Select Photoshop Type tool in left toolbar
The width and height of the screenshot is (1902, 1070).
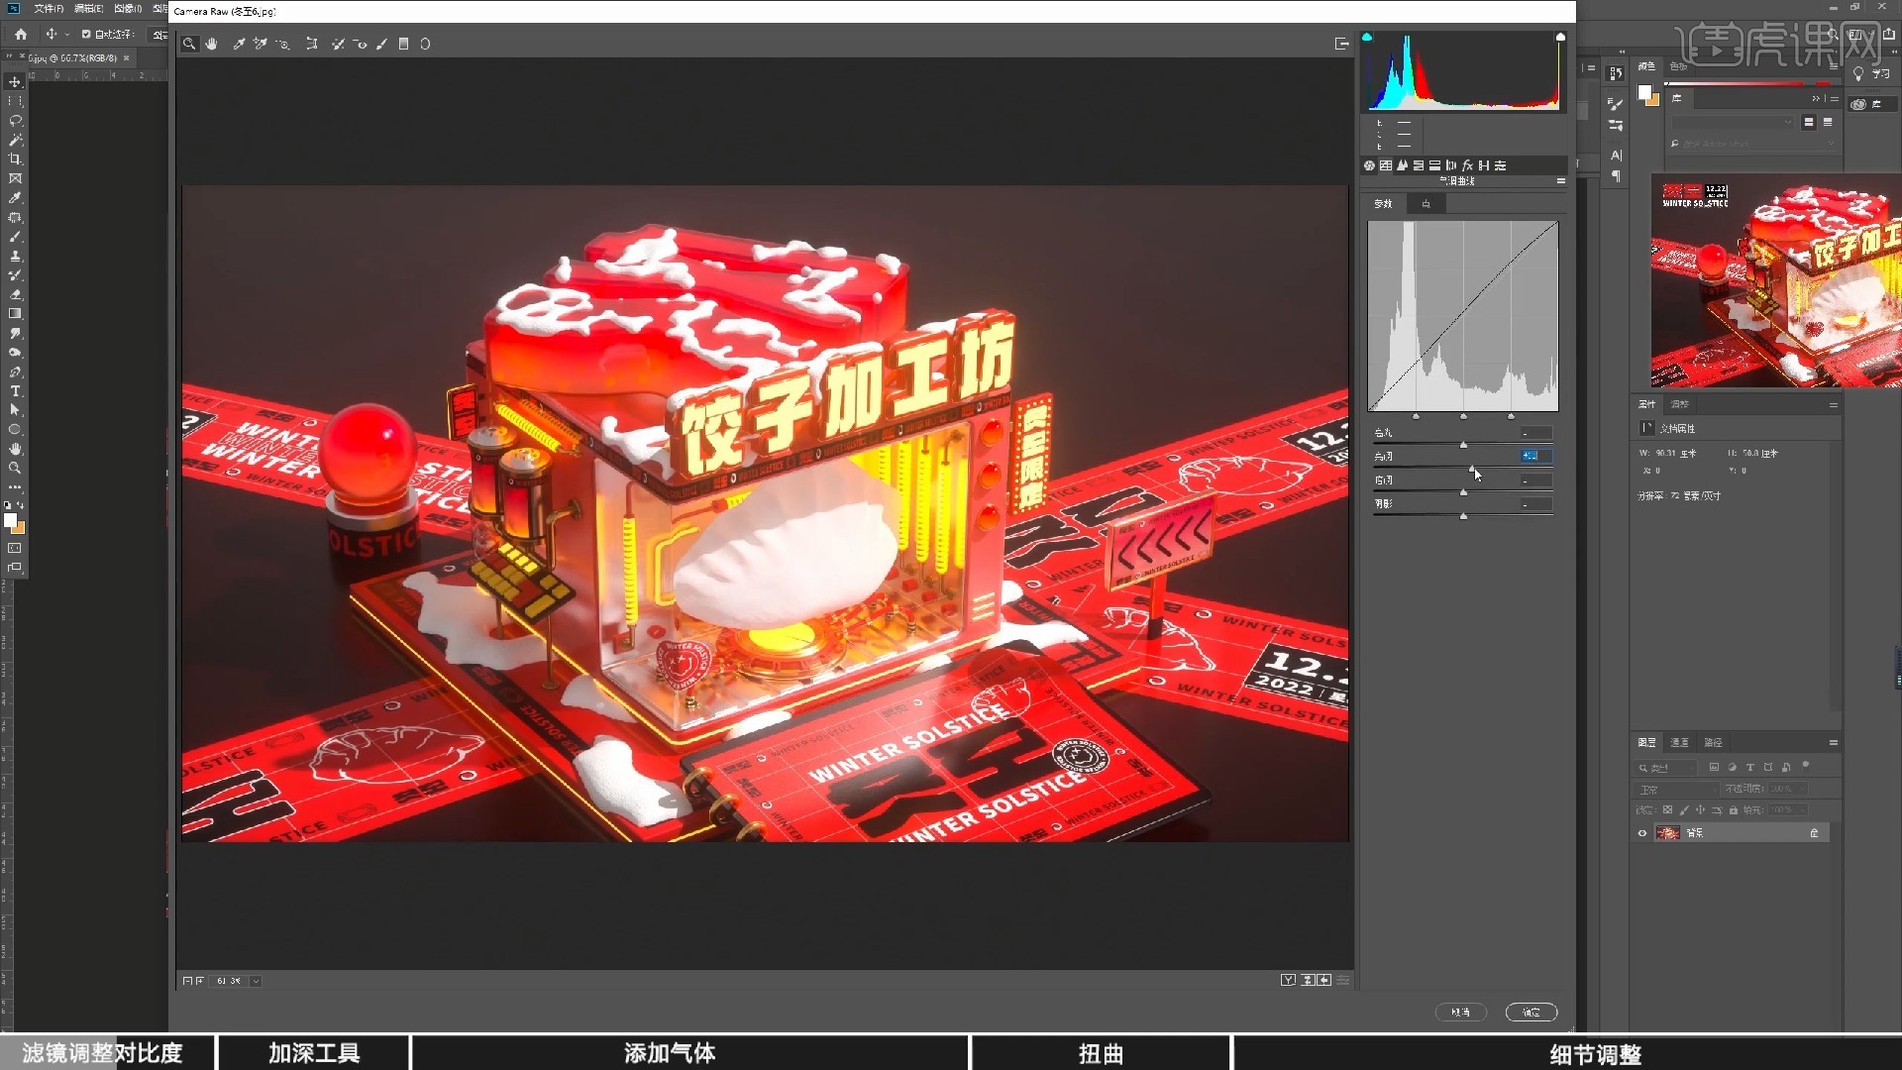[15, 391]
